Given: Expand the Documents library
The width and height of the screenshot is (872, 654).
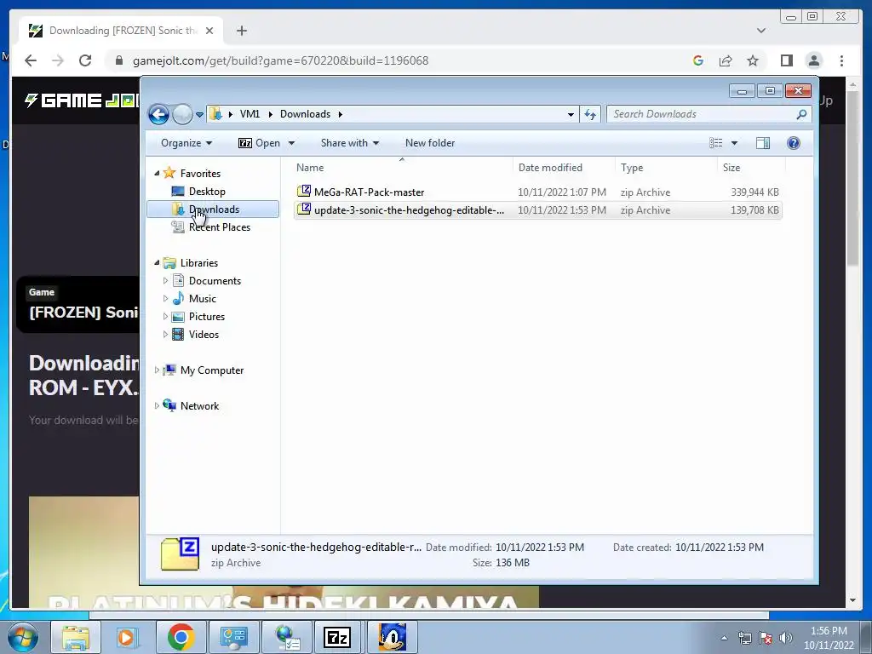Looking at the screenshot, I should point(165,281).
